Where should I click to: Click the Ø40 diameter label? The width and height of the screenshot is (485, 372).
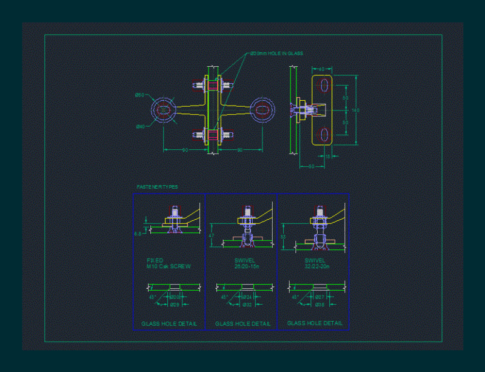(141, 126)
